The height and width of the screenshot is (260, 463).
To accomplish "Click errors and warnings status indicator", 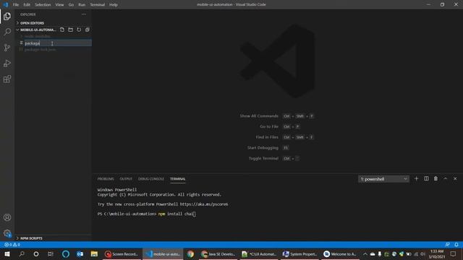I will 12,245.
